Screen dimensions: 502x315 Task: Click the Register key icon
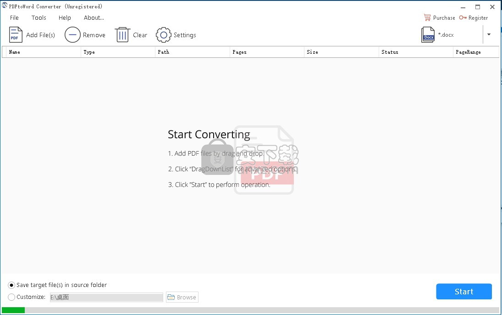click(463, 17)
